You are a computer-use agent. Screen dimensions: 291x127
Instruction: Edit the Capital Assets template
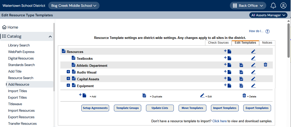[253, 79]
